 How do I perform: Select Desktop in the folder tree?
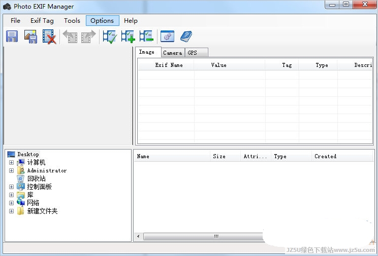click(x=28, y=154)
